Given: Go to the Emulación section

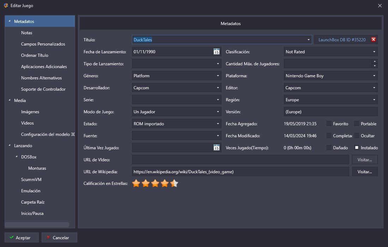Looking at the screenshot, I should pyautogui.click(x=31, y=191).
